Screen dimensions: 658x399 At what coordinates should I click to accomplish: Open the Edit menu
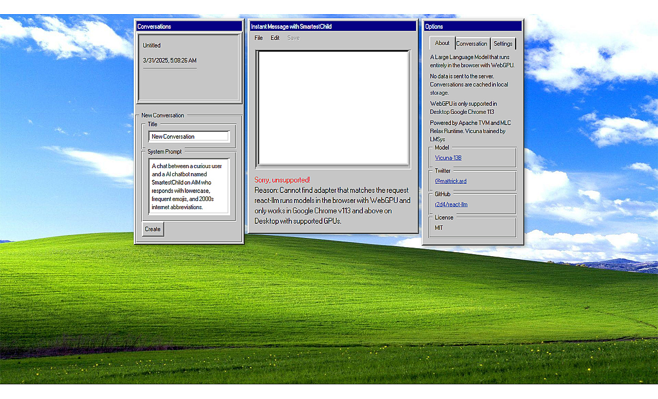[x=275, y=38]
